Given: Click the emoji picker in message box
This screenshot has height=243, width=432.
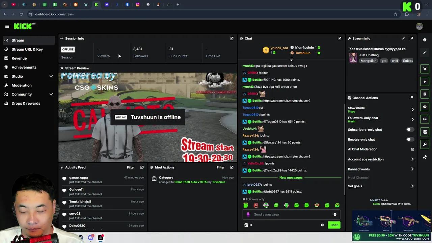Looking at the screenshot, I should pos(335,214).
